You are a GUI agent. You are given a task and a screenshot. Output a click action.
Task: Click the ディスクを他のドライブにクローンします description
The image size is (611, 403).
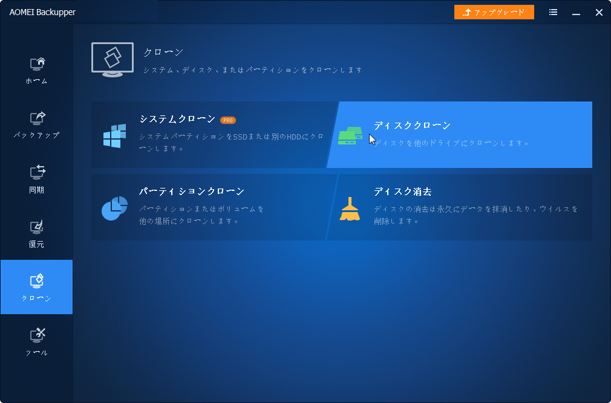451,143
